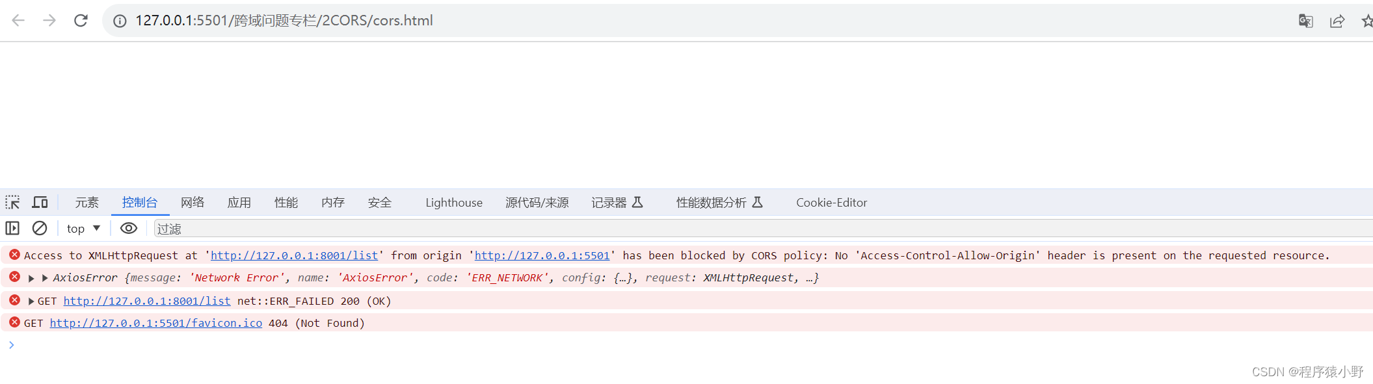Select the inspect element picker icon
The image size is (1373, 384).
click(x=12, y=203)
